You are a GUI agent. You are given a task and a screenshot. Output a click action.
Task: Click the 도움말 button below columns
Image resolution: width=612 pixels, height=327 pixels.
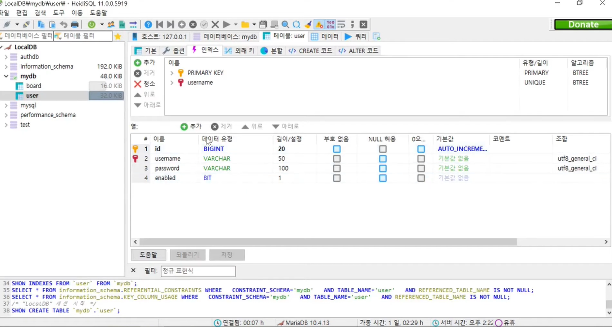(x=148, y=254)
